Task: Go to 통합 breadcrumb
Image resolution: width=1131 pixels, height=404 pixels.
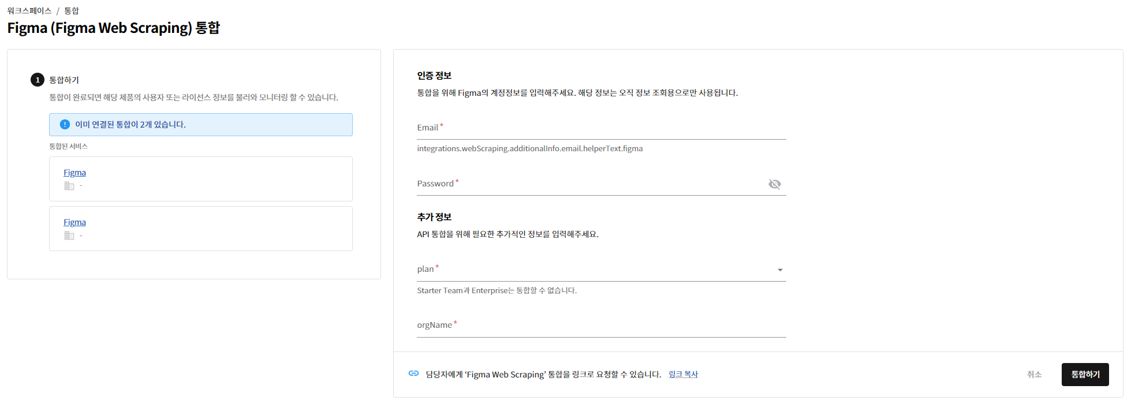Action: (x=72, y=11)
